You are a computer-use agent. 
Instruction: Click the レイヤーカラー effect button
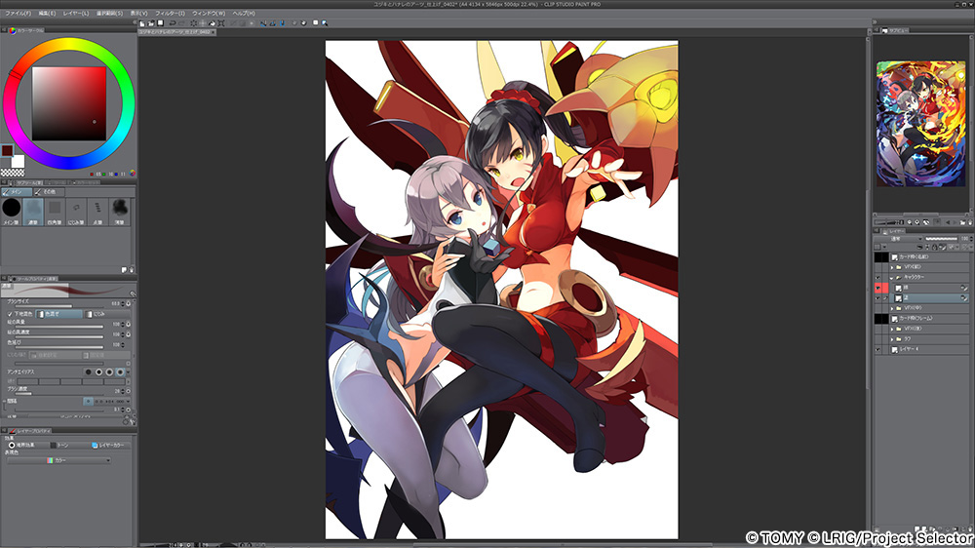[111, 446]
